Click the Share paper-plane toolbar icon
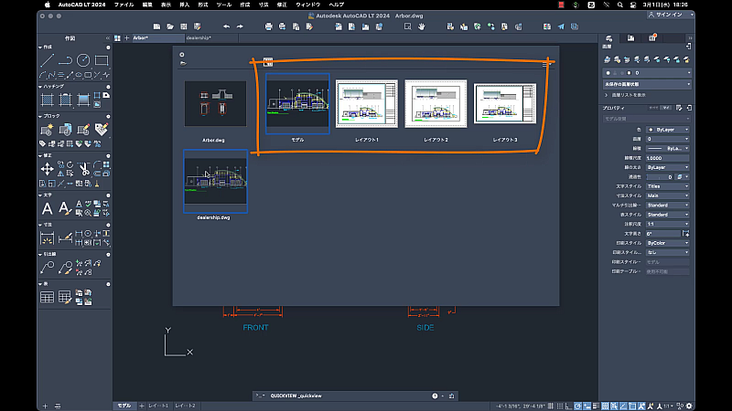 point(561,26)
